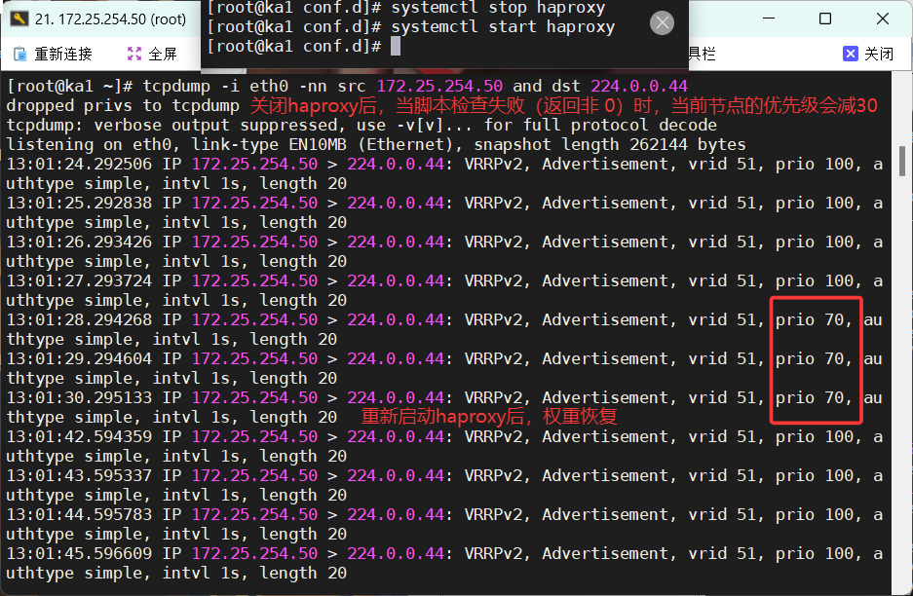Click the 全屏 fullscreen button
Screen dimensions: 913x596
152,55
